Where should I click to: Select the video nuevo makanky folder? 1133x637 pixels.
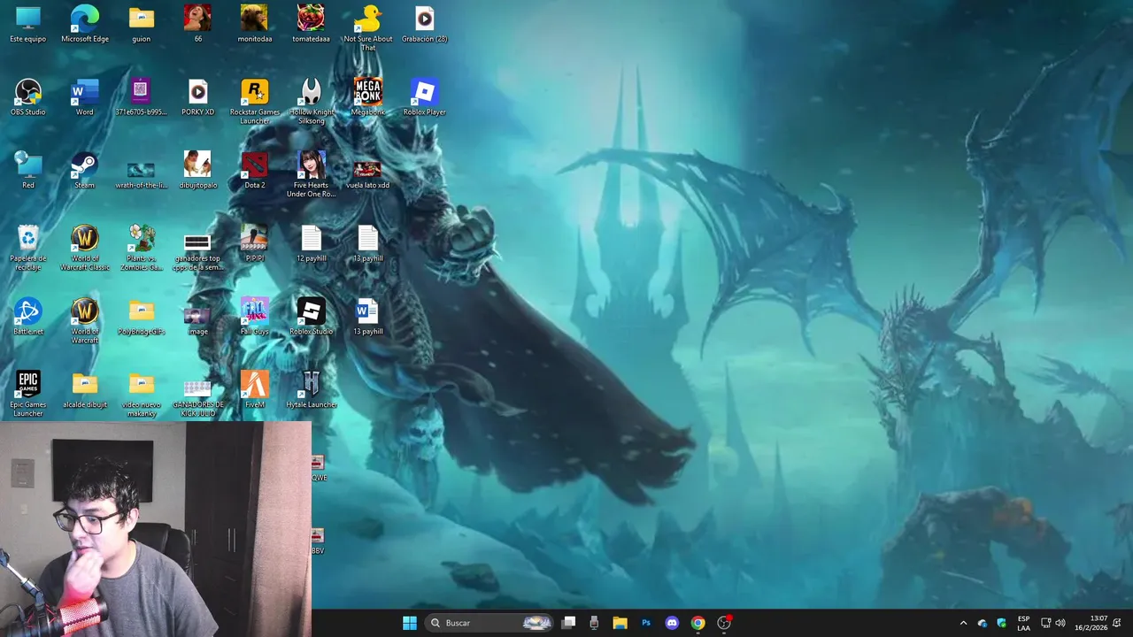pos(141,395)
